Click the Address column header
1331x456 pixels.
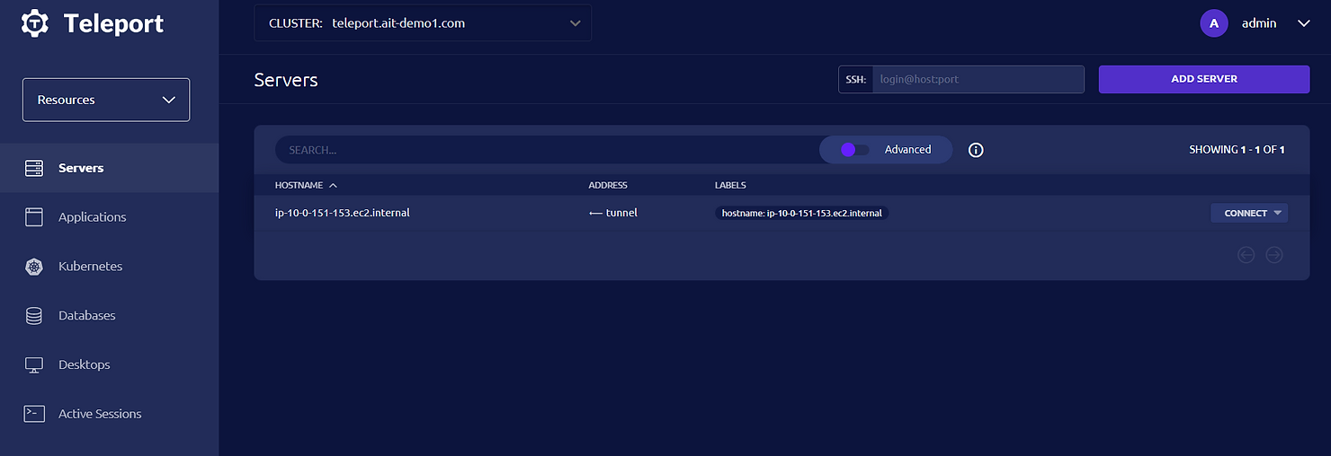click(x=608, y=185)
